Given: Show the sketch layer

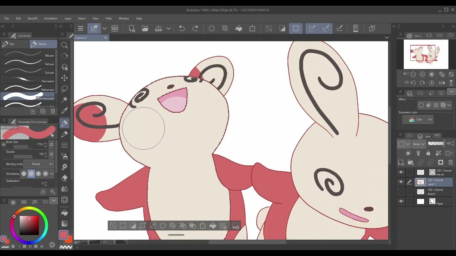Looking at the screenshot, I should (x=401, y=192).
